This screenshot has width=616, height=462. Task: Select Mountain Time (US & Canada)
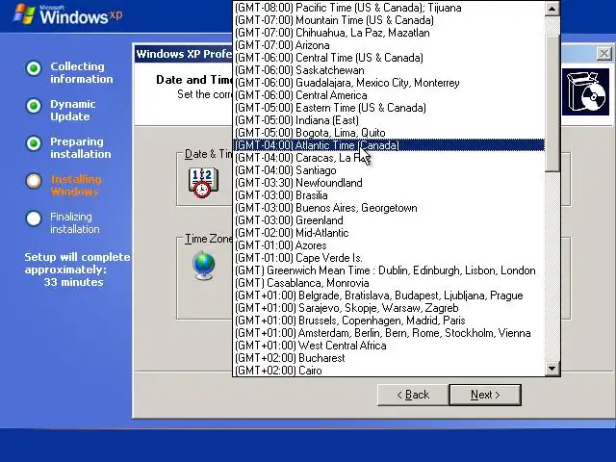[x=389, y=20]
